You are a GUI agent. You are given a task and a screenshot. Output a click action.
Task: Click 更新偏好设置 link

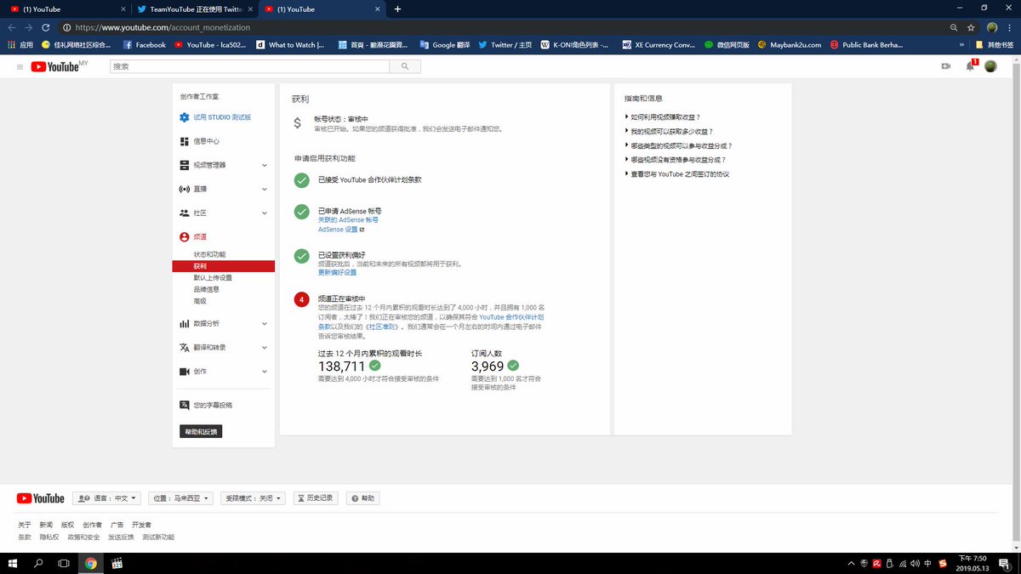click(337, 273)
